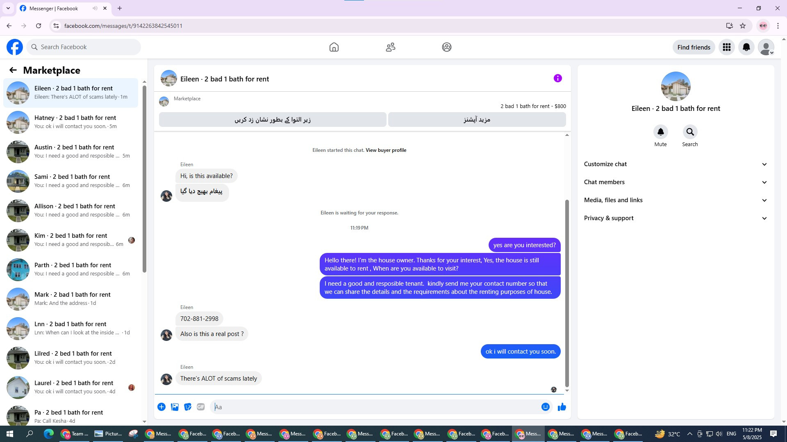This screenshot has height=442, width=787.
Task: Open the Laurel conversation
Action: [x=71, y=387]
